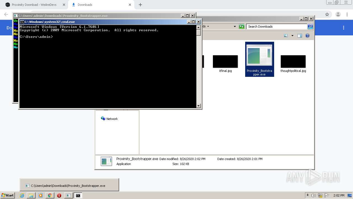
Task: Click the refresh button in Explorer address bar
Action: point(242,27)
